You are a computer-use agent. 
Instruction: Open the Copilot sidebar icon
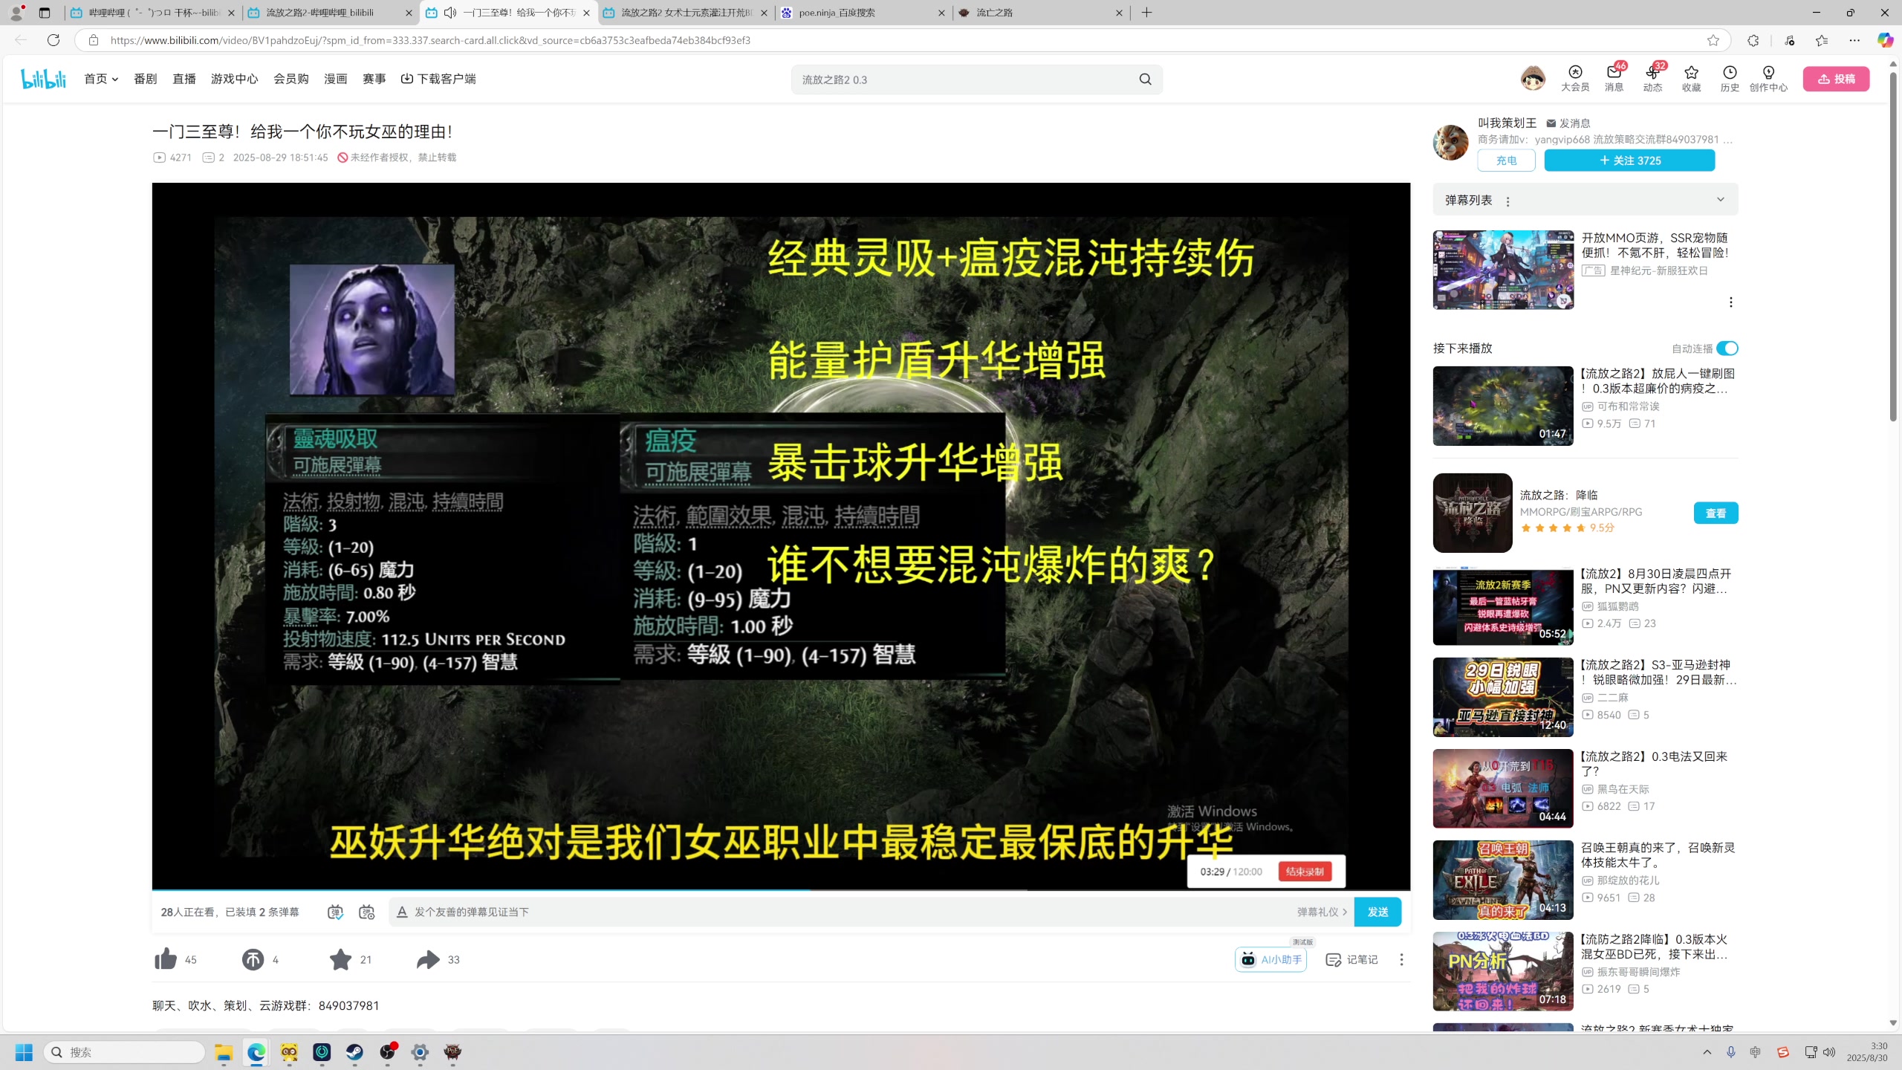(x=1885, y=40)
